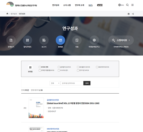Open the 연구회 소개 top menu
The image size is (143, 132).
tap(79, 5)
